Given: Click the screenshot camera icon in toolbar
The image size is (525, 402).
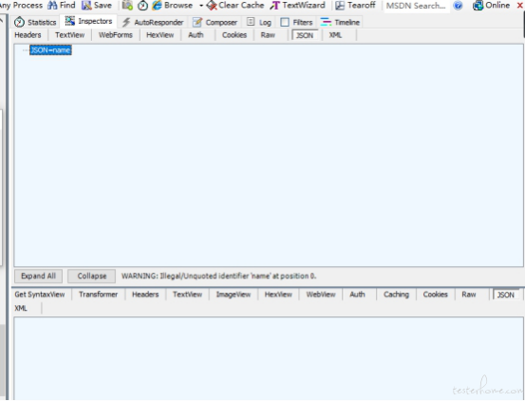Looking at the screenshot, I should click(x=127, y=6).
